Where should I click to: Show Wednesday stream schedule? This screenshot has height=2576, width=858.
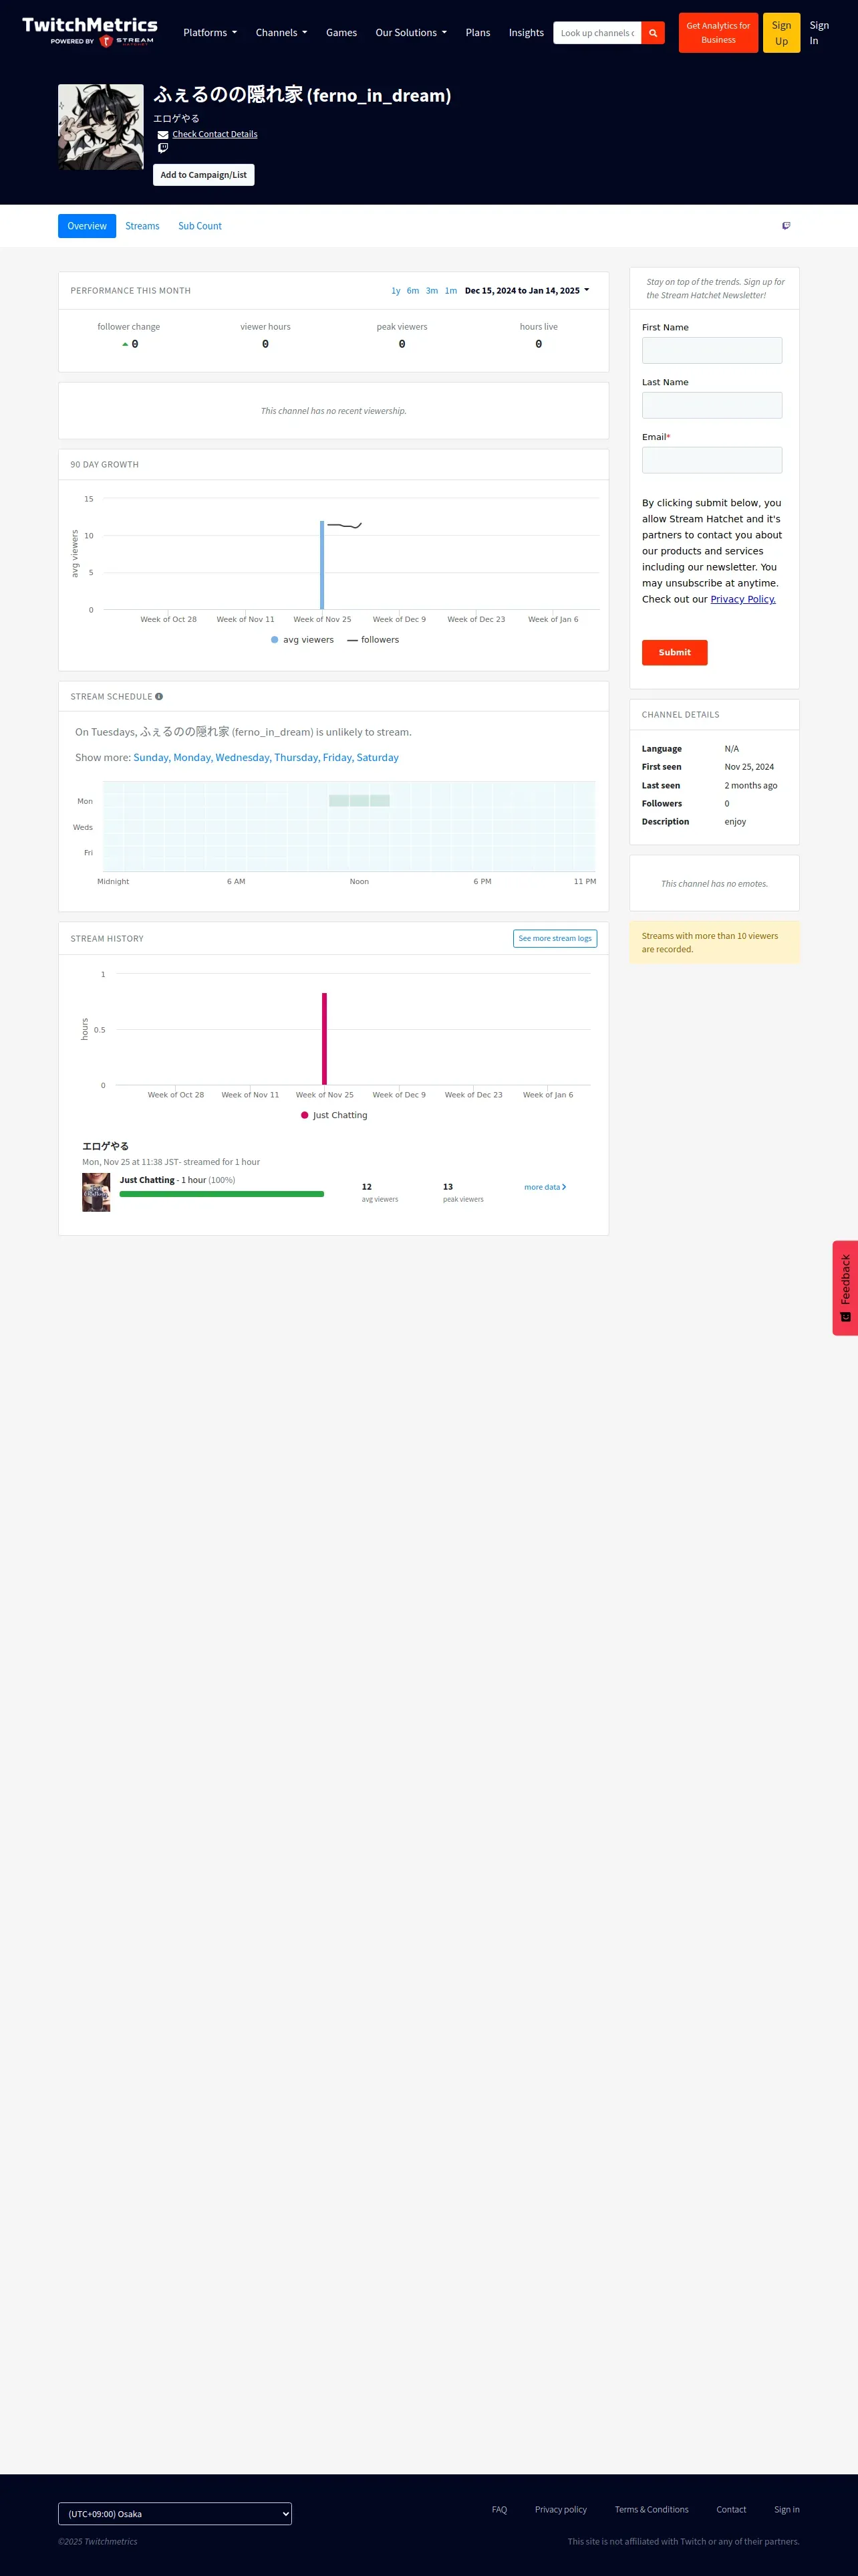coord(243,758)
